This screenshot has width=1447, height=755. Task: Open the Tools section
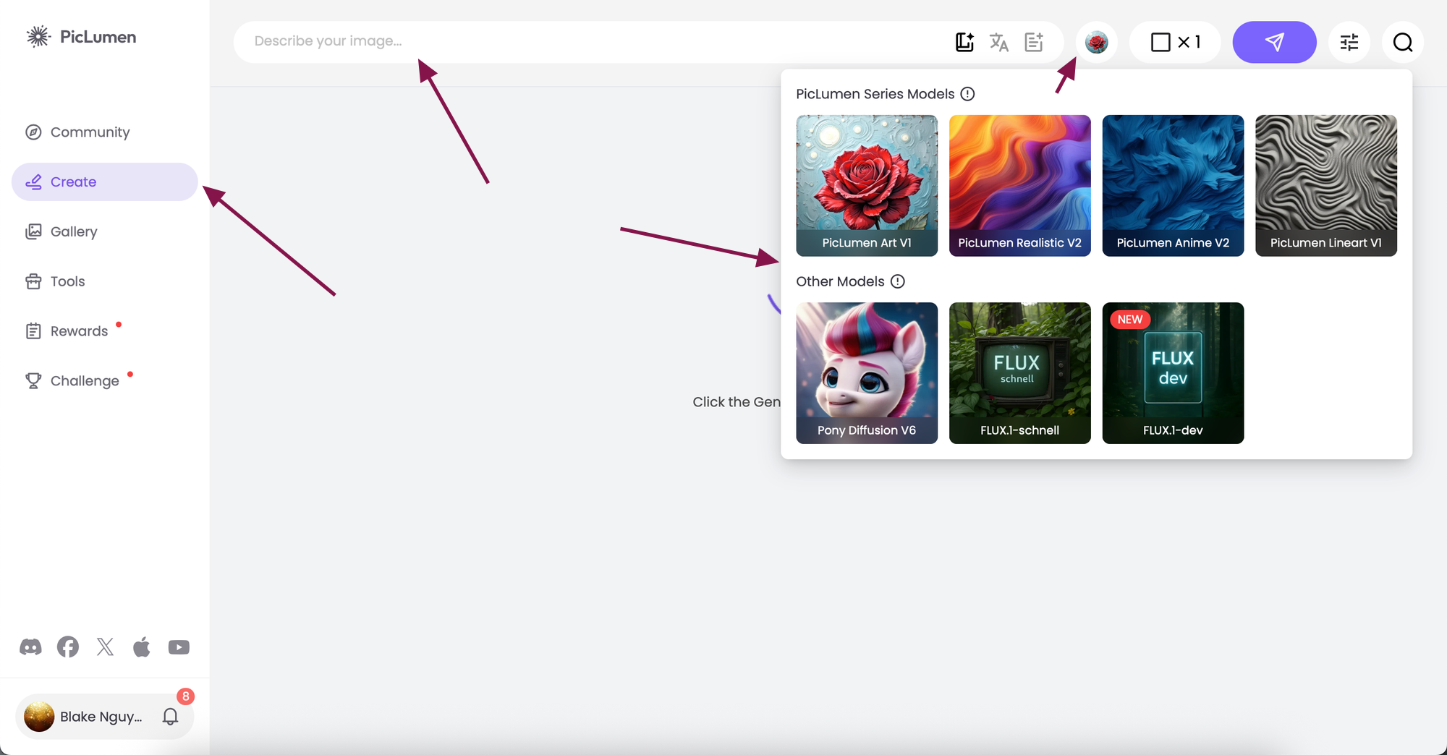tap(105, 281)
